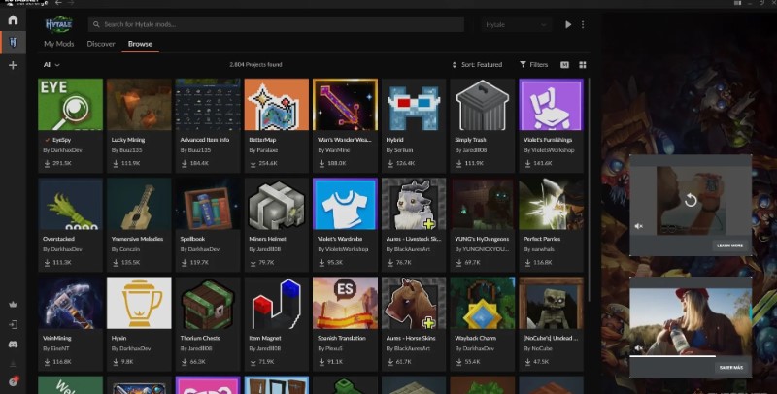
Task: Open the Ymmersive Melodies guitar thumbnail
Action: tap(139, 204)
